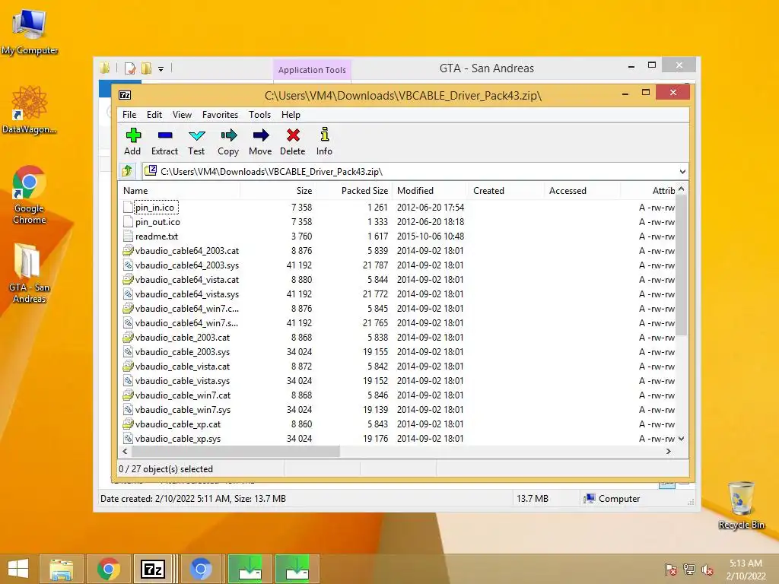
Task: Open the blue Chromium taskbar icon
Action: pyautogui.click(x=201, y=569)
